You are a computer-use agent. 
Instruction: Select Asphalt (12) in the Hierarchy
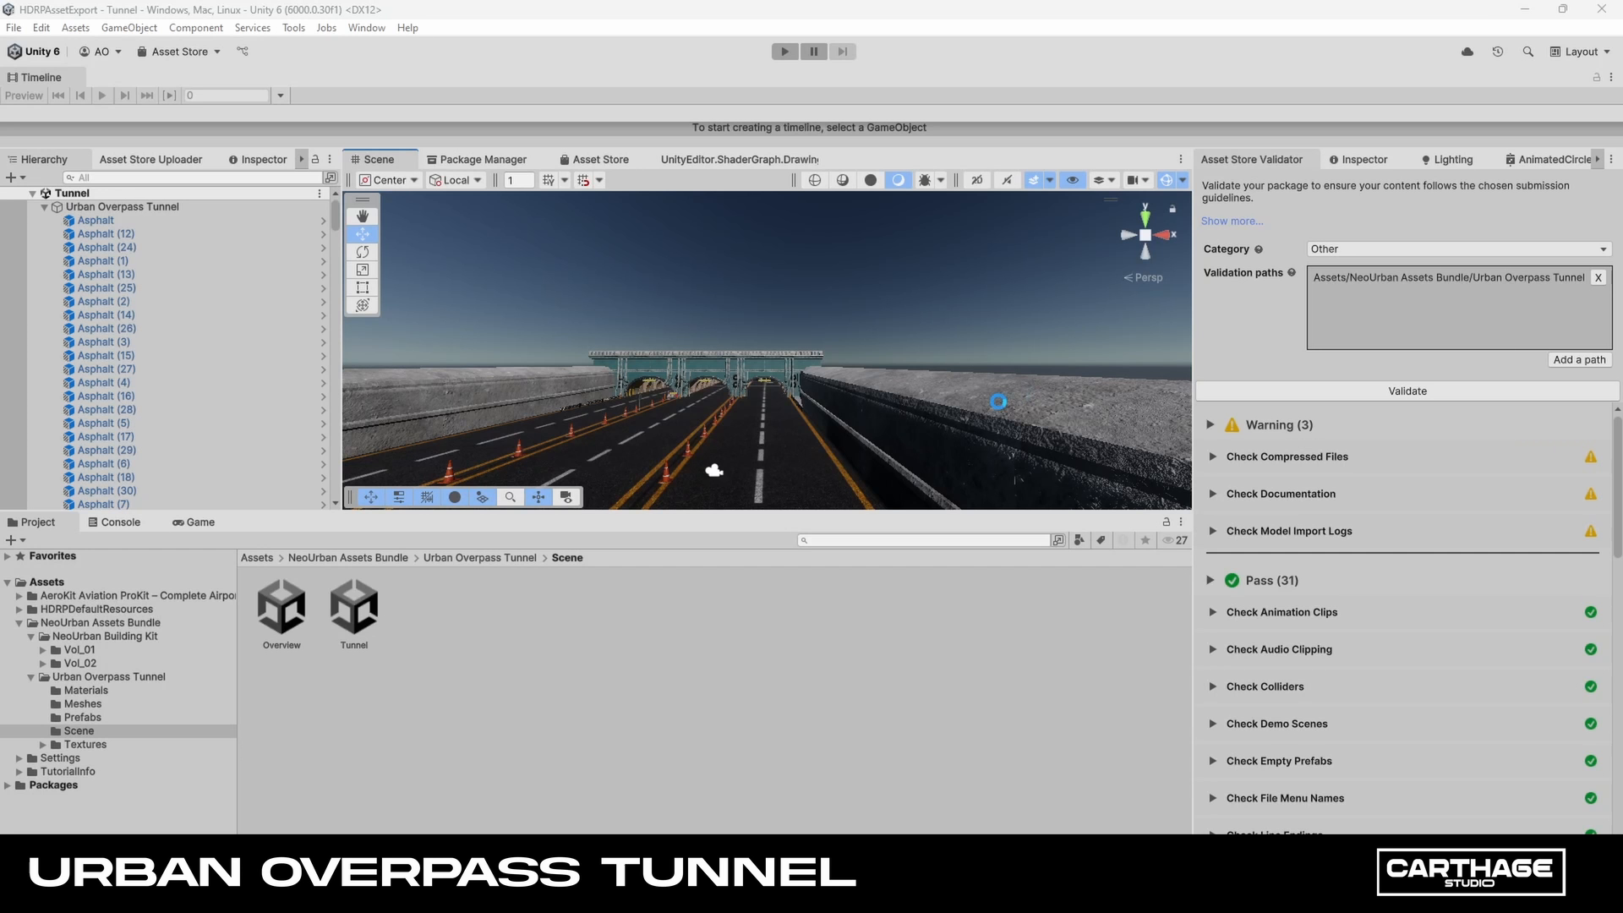[106, 234]
